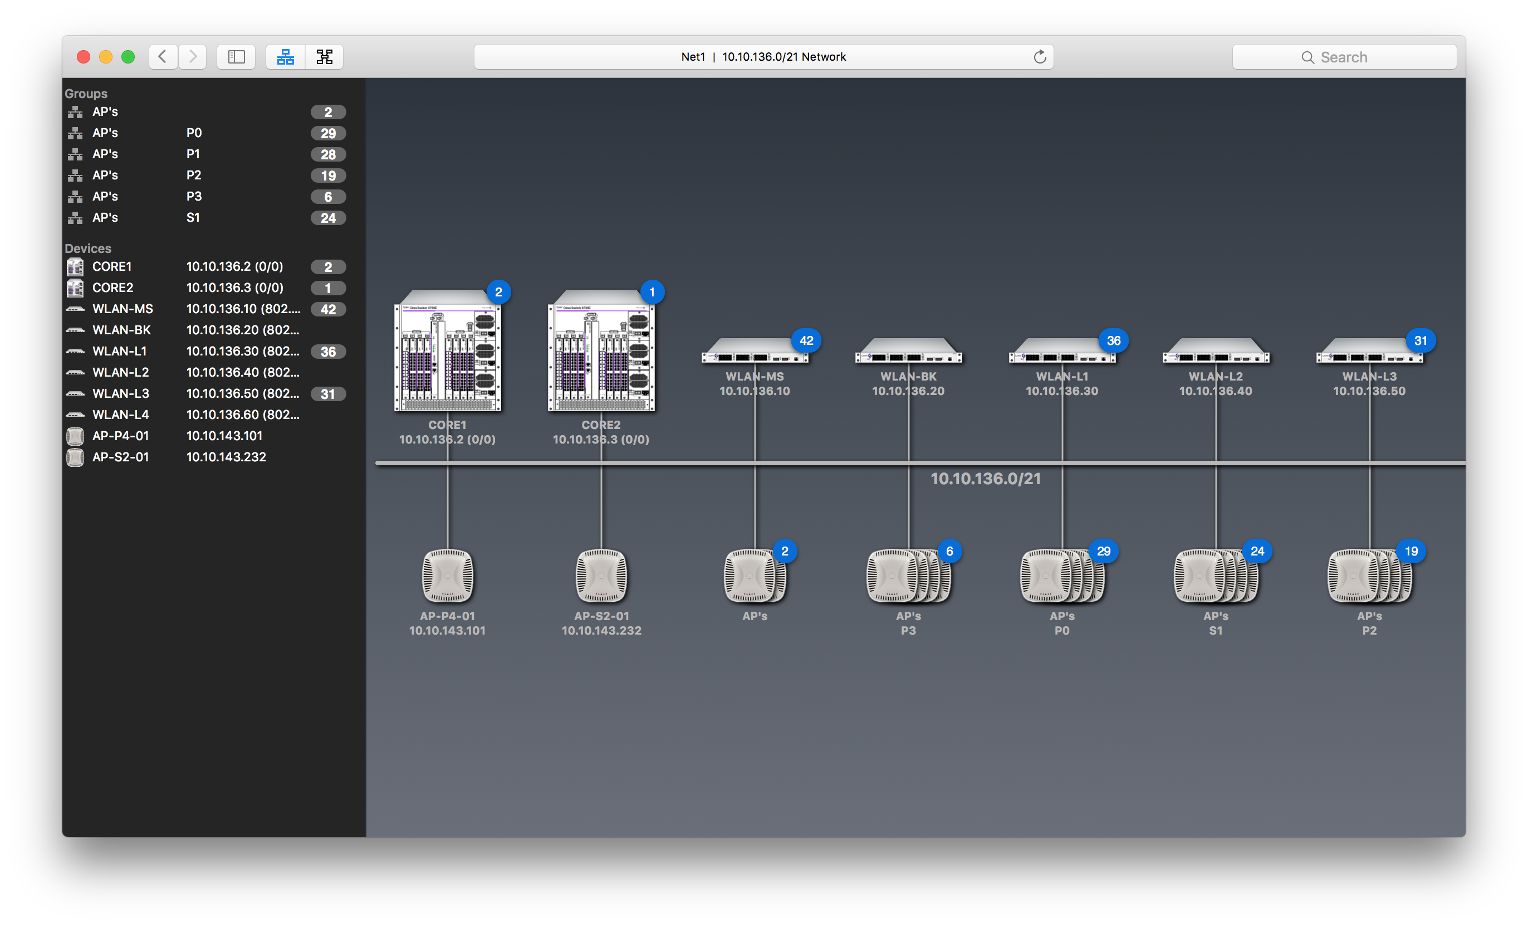Image resolution: width=1528 pixels, height=926 pixels.
Task: Click the reload icon in title field
Action: 1039,56
